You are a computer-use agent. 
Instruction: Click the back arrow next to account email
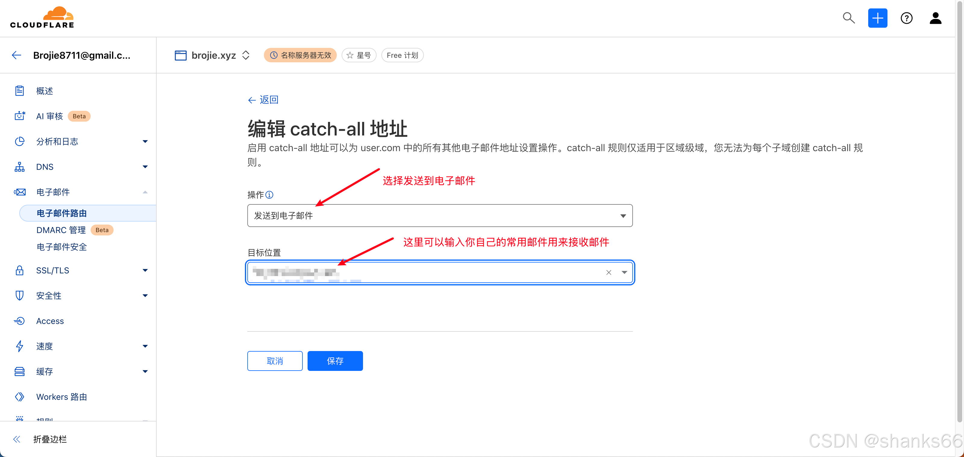tap(17, 55)
